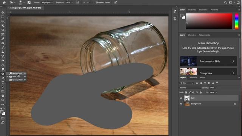Open the Range Highlights dropdown

click(47, 3)
